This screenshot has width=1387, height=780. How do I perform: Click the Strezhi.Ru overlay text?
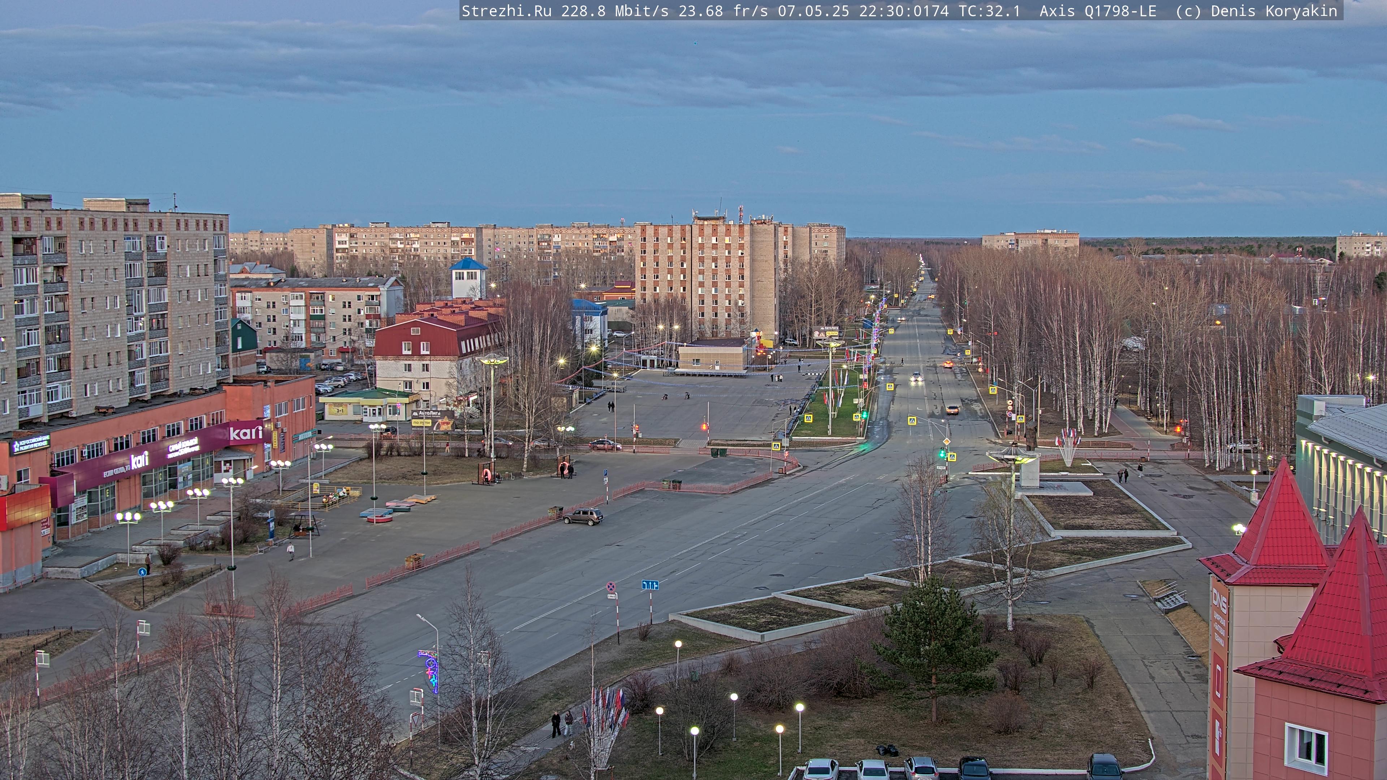coord(507,11)
